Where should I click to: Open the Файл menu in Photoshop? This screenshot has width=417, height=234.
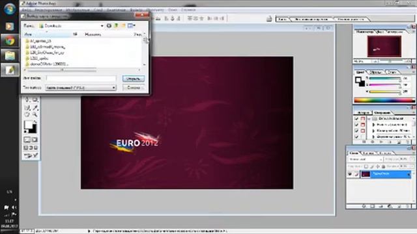coord(26,10)
